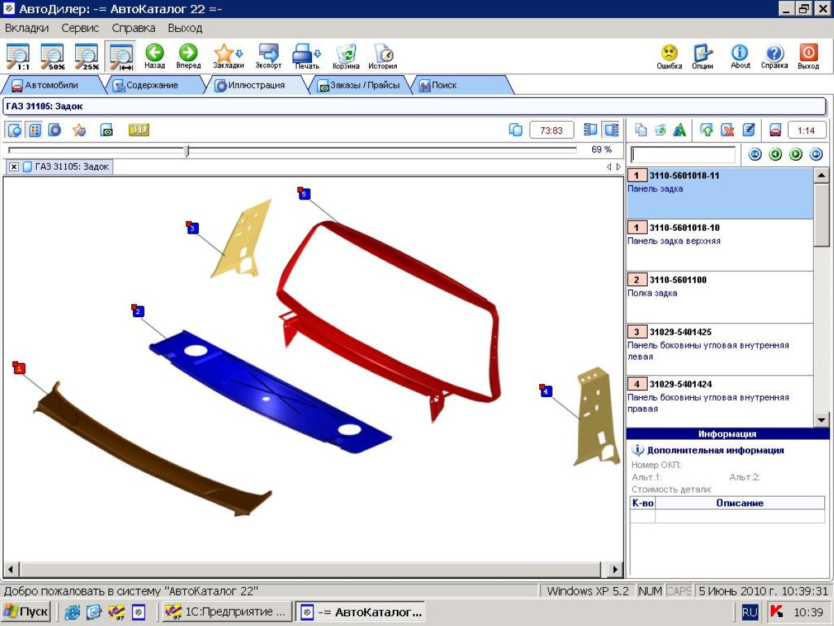The width and height of the screenshot is (834, 626).
Task: Click the yellow 3D view icon
Action: pyautogui.click(x=138, y=130)
